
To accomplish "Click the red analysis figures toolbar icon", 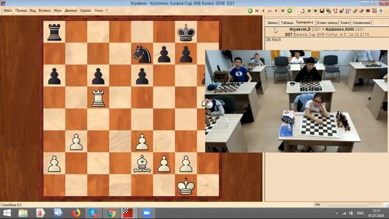I will pyautogui.click(x=335, y=11).
